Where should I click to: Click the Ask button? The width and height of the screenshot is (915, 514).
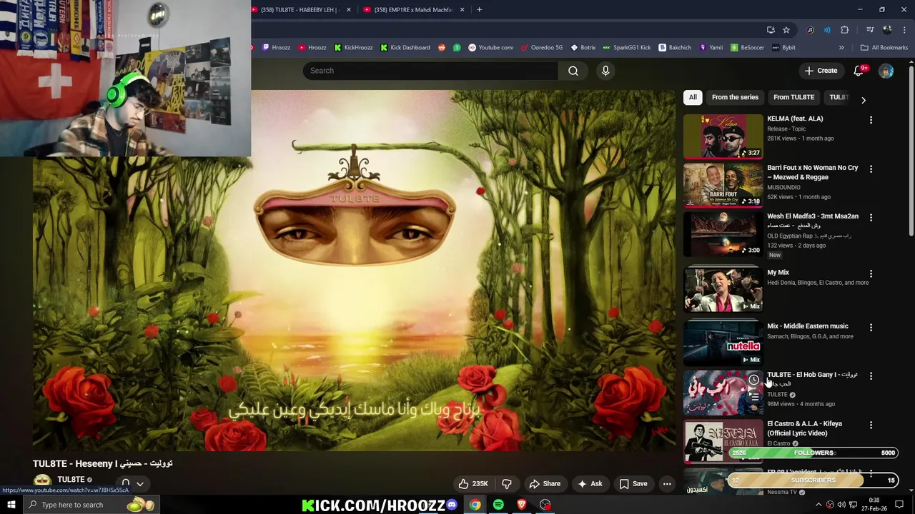590,483
